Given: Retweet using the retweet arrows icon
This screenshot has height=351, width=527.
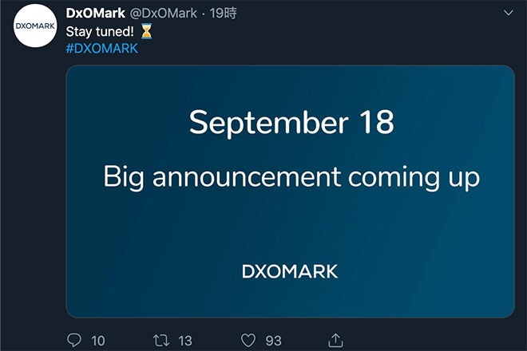Looking at the screenshot, I should [161, 341].
